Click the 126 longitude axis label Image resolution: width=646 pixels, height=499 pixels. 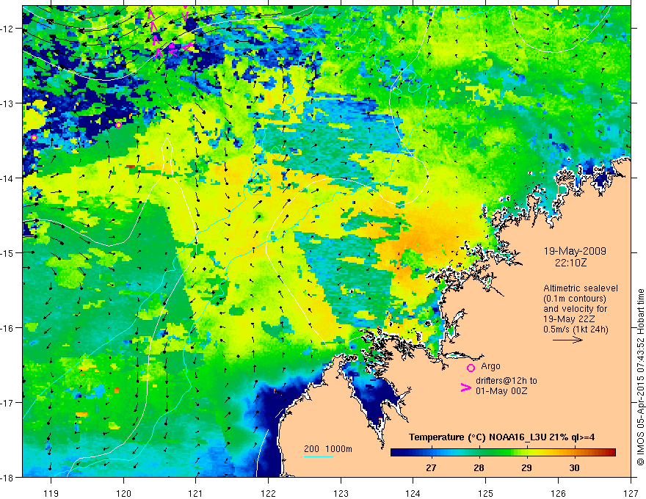coord(558,493)
